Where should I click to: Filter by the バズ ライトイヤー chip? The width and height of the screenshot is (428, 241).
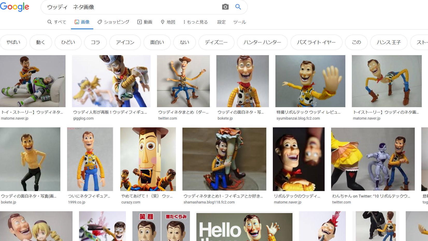tap(316, 42)
